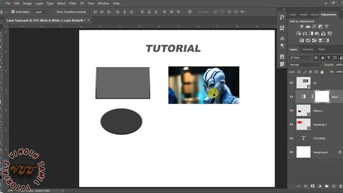Add a Vibrance adjustment

(x=326, y=26)
